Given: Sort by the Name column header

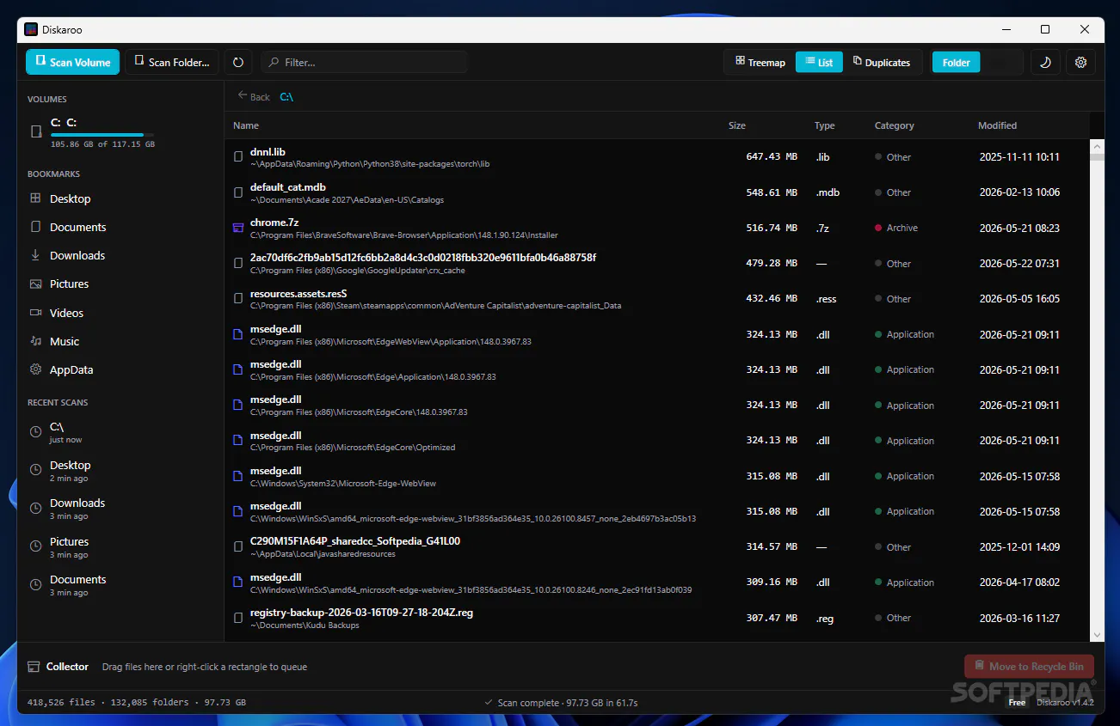Looking at the screenshot, I should click(x=246, y=125).
